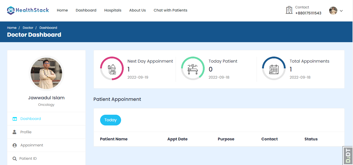The image size is (353, 165).
Task: Click the Profile person icon in sidebar
Action: [x=15, y=132]
